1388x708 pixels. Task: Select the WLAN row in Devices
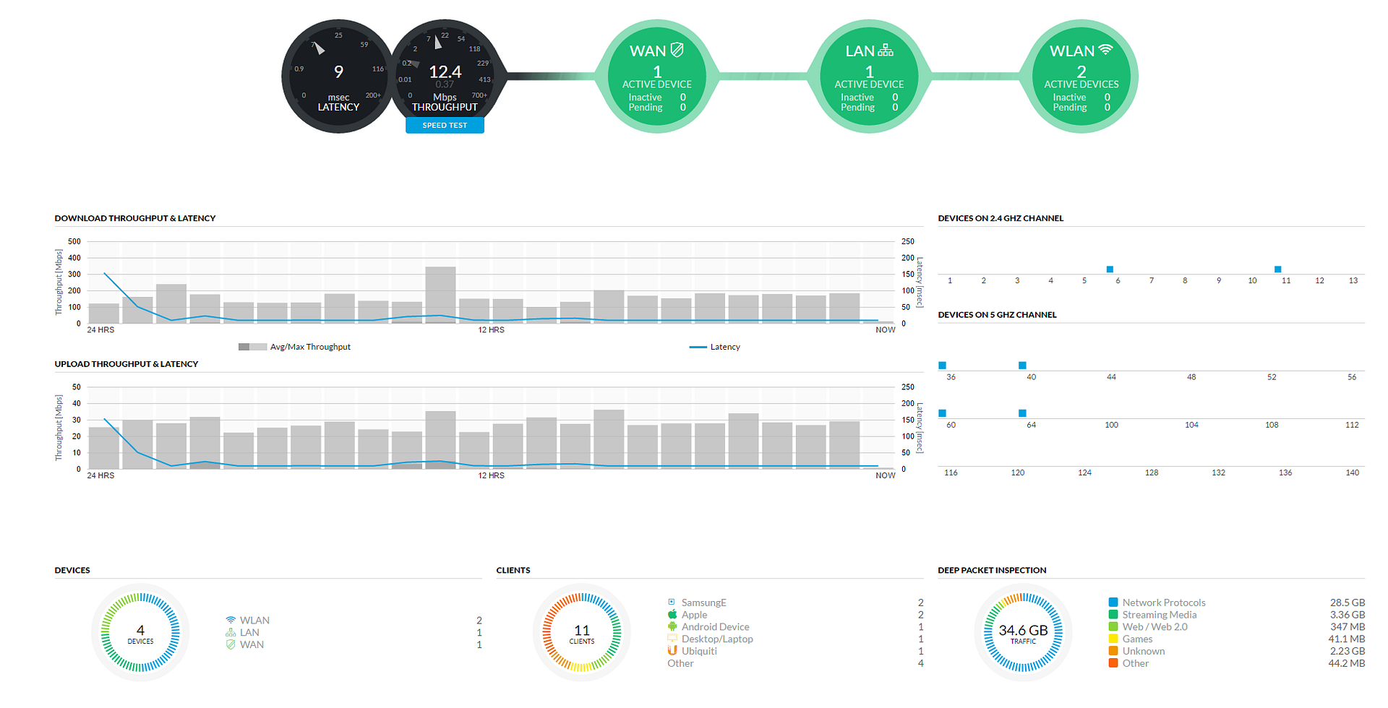[354, 620]
